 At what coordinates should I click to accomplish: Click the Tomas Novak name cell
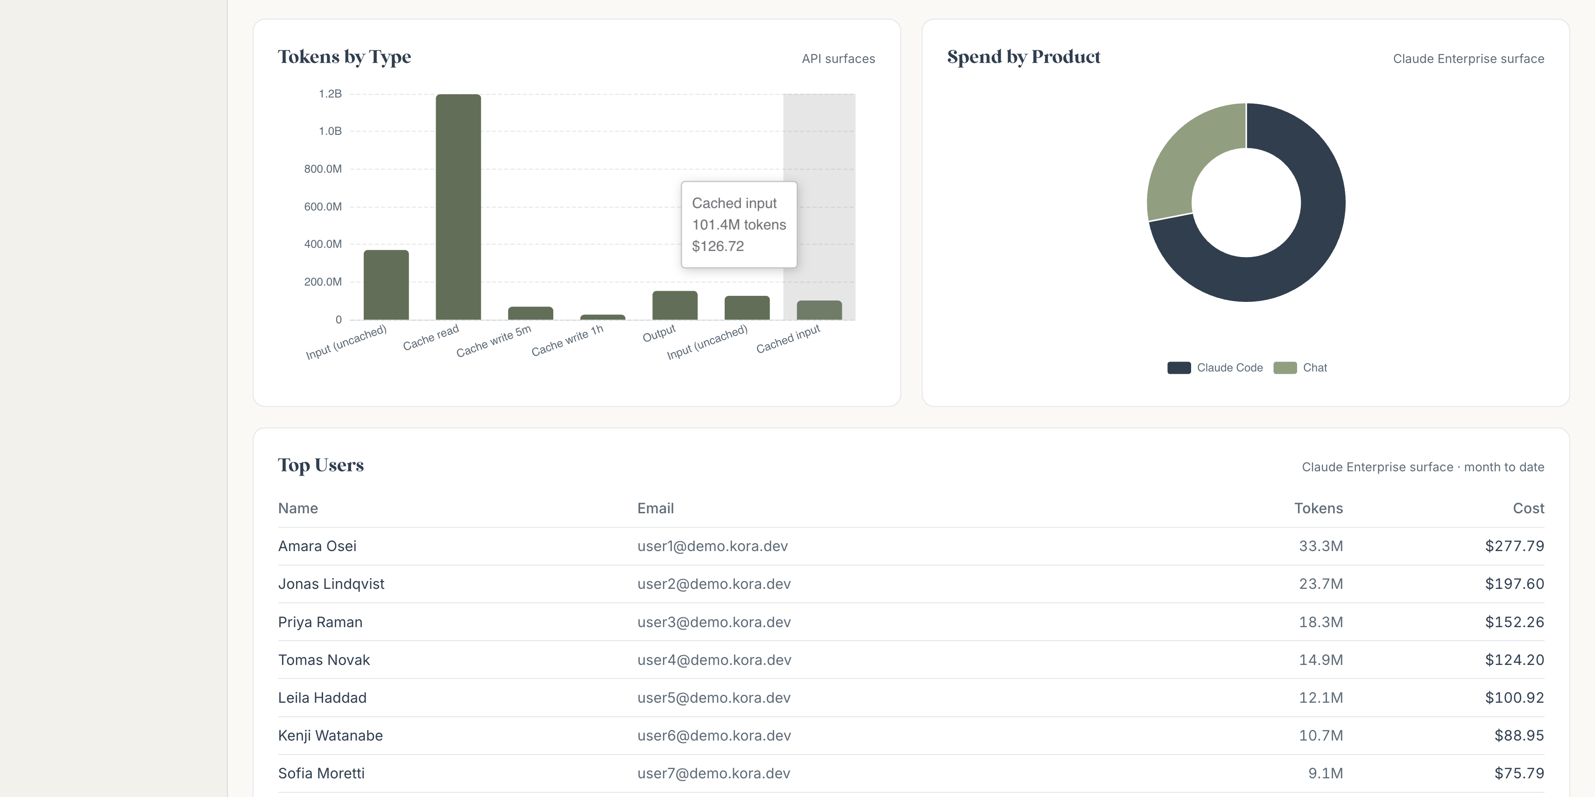tap(324, 660)
